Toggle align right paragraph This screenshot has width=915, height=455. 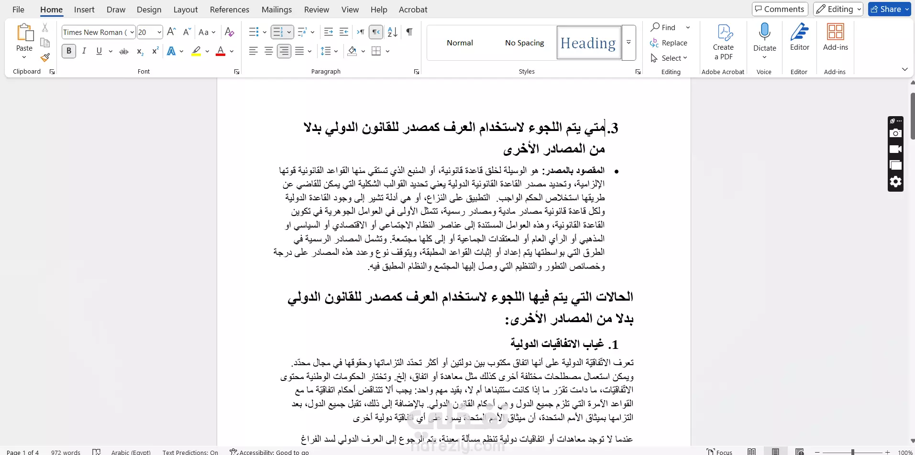[284, 51]
